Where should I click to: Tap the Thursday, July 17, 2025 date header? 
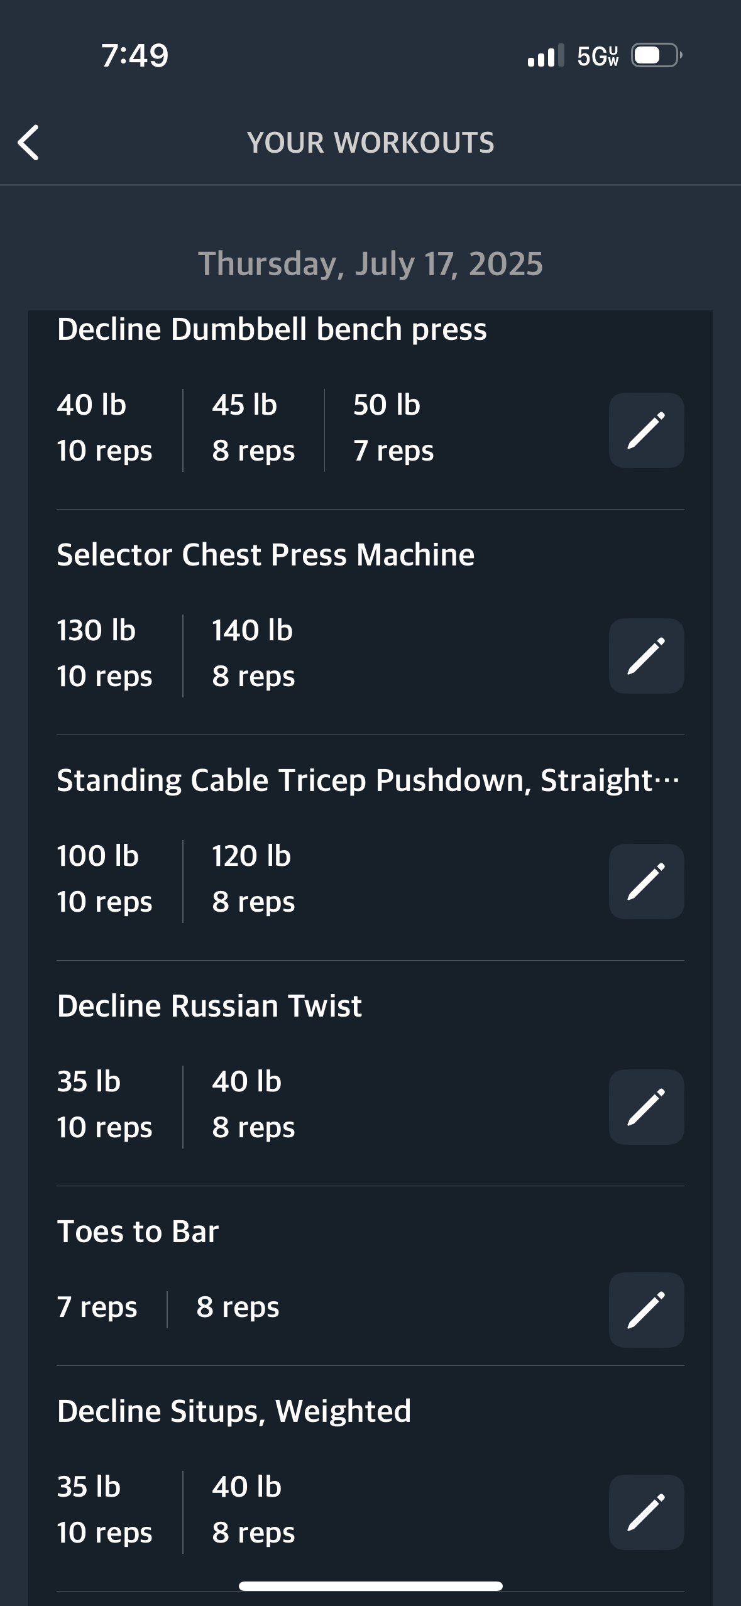(370, 263)
